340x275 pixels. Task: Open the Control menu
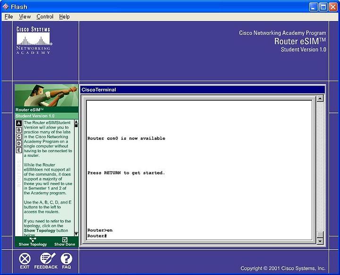[45, 17]
